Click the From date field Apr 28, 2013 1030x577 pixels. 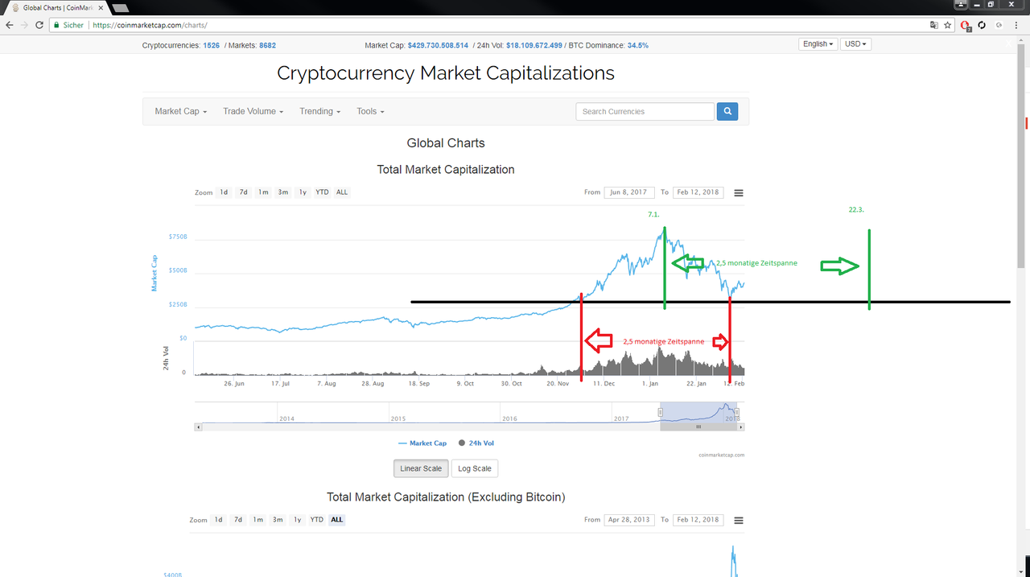click(x=629, y=520)
